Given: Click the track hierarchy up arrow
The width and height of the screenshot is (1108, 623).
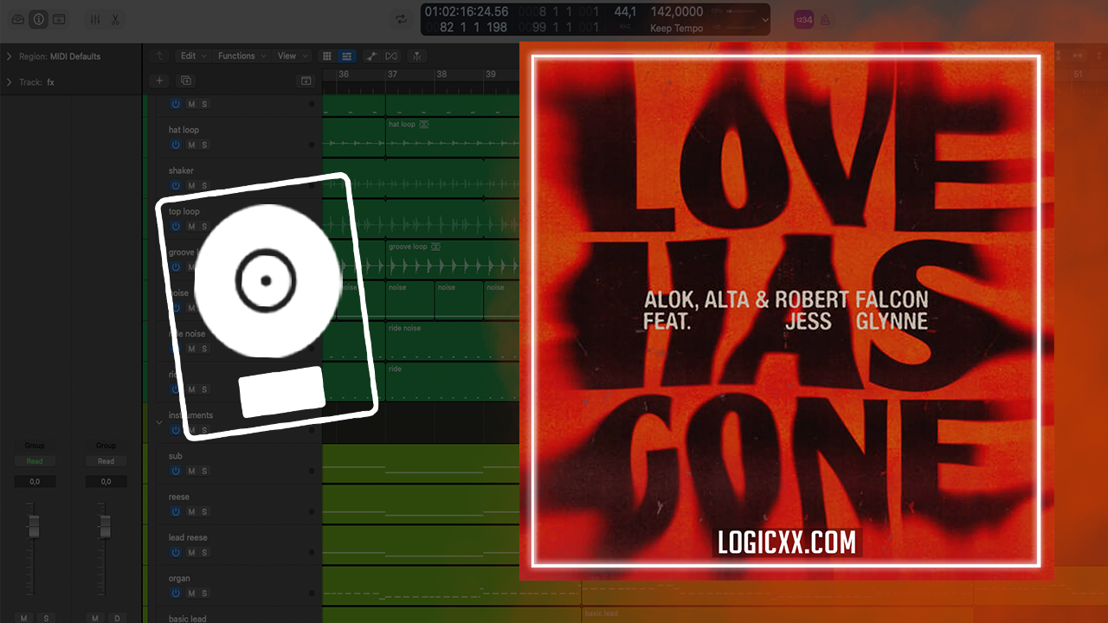Looking at the screenshot, I should coord(158,56).
